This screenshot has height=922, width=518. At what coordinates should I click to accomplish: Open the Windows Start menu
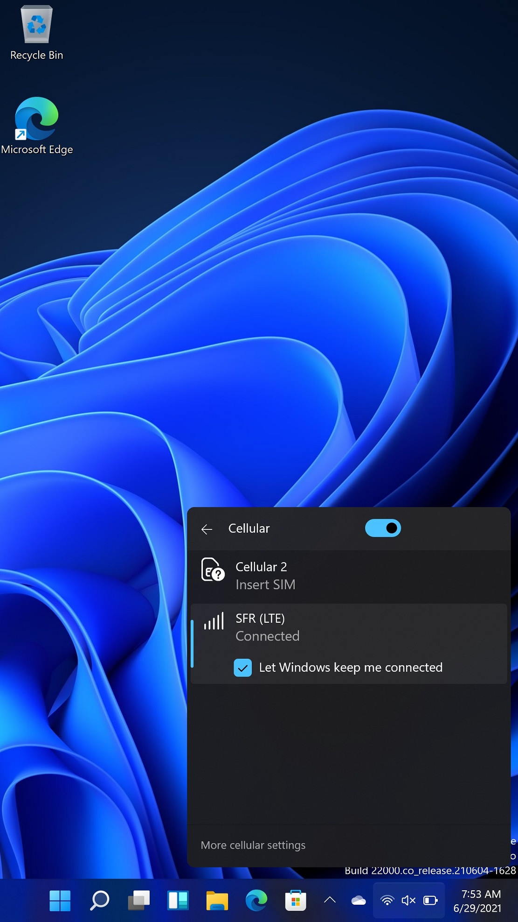tap(60, 901)
